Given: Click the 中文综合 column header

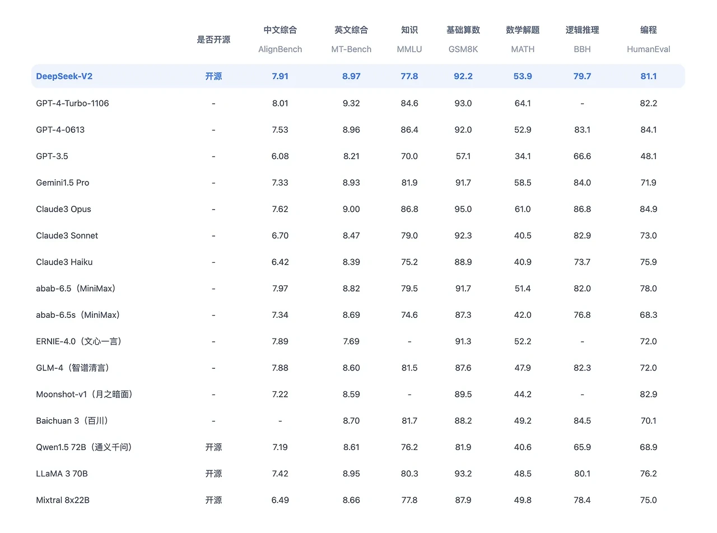Looking at the screenshot, I should pyautogui.click(x=280, y=30).
